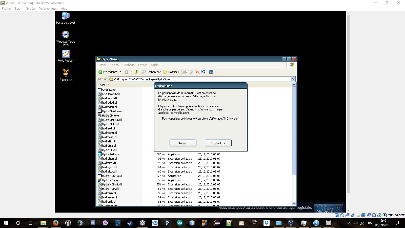Open File Explorer from Windows taskbar
The width and height of the screenshot is (405, 228).
43,223
